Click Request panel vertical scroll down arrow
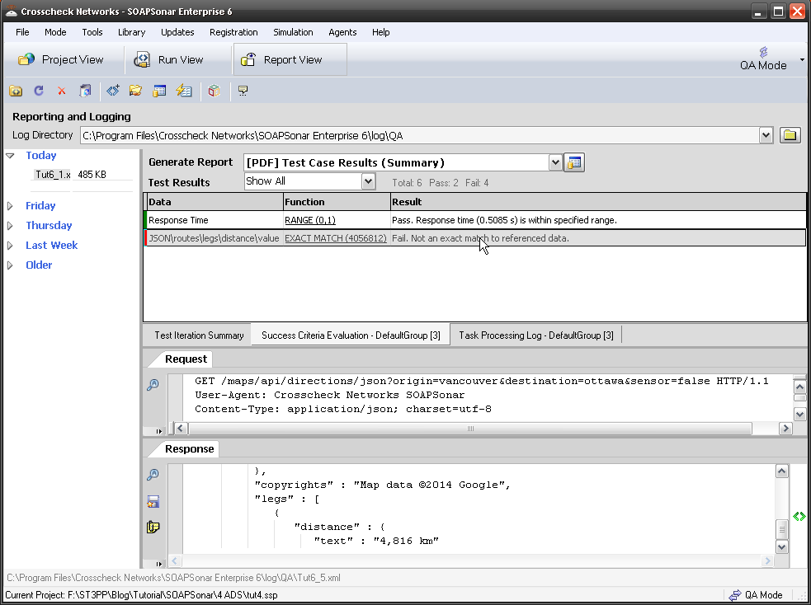The width and height of the screenshot is (811, 605). click(x=799, y=414)
